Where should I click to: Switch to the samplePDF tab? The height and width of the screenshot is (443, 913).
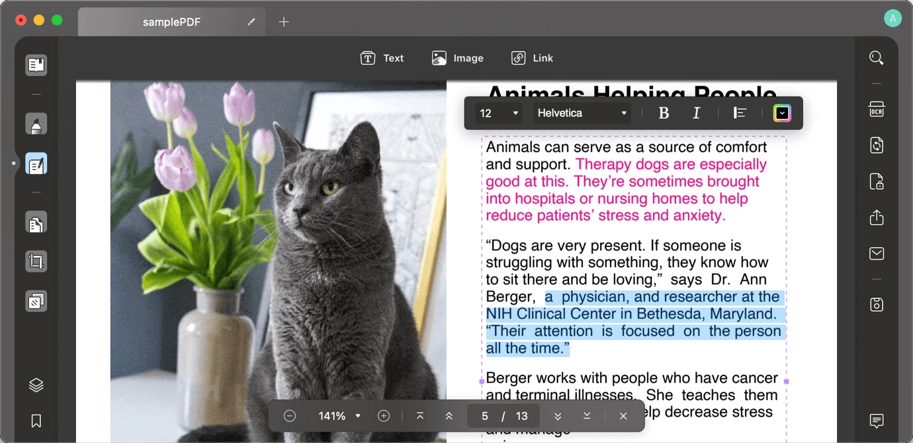click(x=171, y=21)
